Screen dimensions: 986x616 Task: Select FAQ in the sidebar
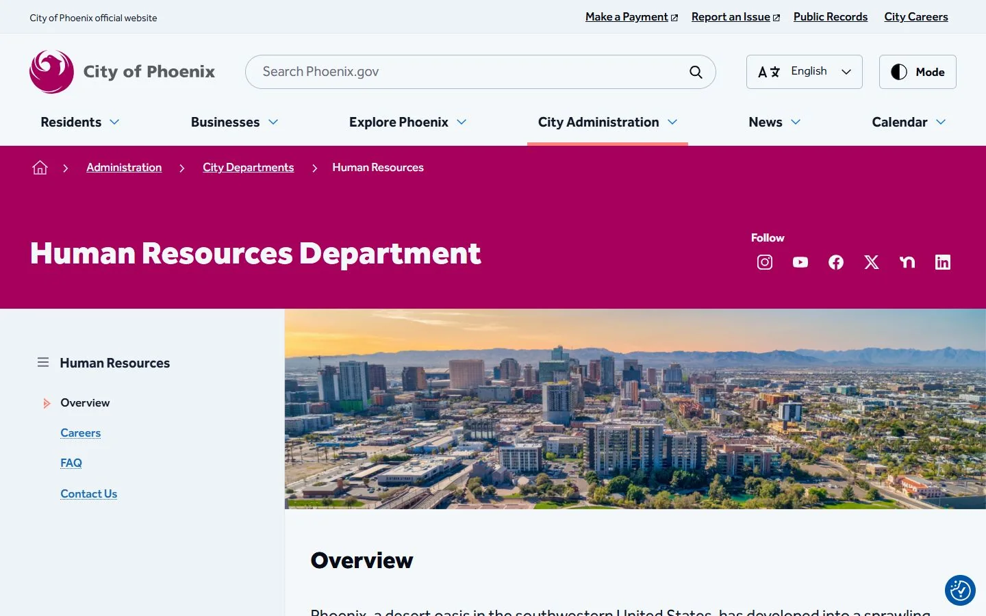[x=71, y=463]
